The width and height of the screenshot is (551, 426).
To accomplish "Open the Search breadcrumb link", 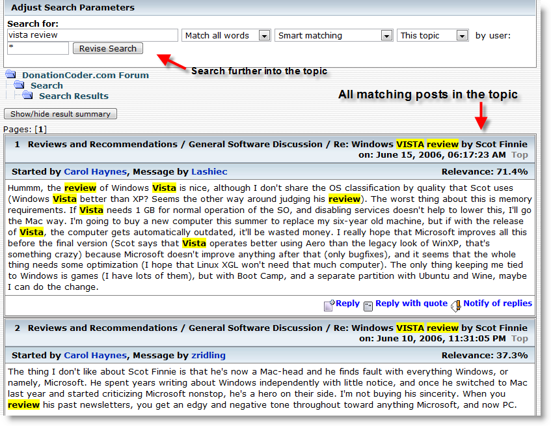I will [x=47, y=85].
